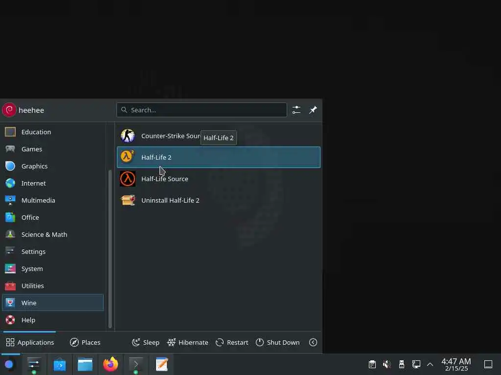Launch Counter-Strike Source from the Wine list

(219, 136)
